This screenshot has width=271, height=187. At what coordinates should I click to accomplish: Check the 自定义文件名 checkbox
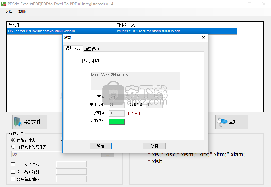pyautogui.click(x=13, y=164)
